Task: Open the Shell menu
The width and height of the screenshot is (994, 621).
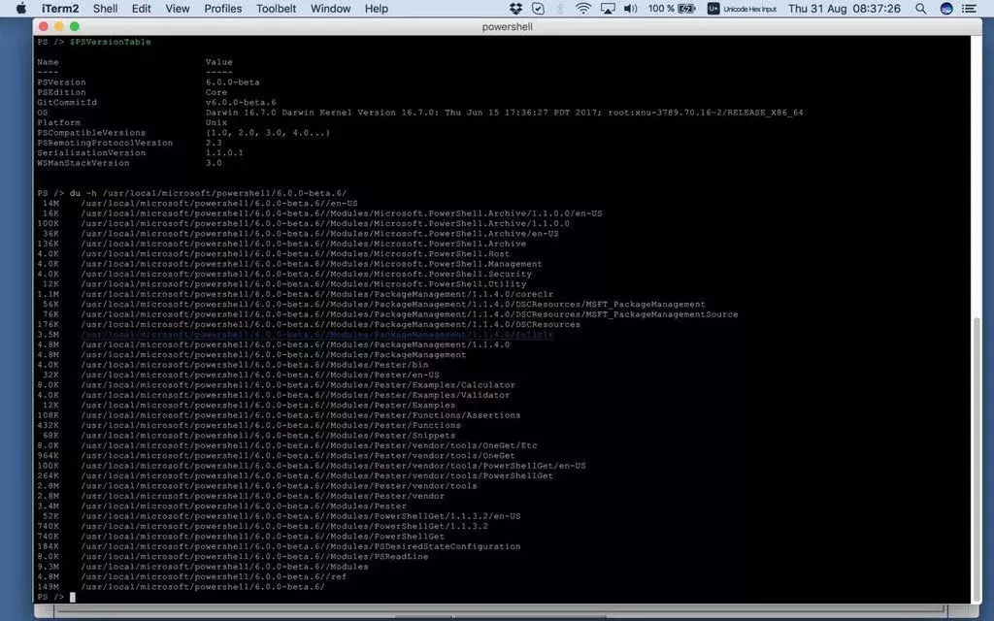Action: (105, 8)
